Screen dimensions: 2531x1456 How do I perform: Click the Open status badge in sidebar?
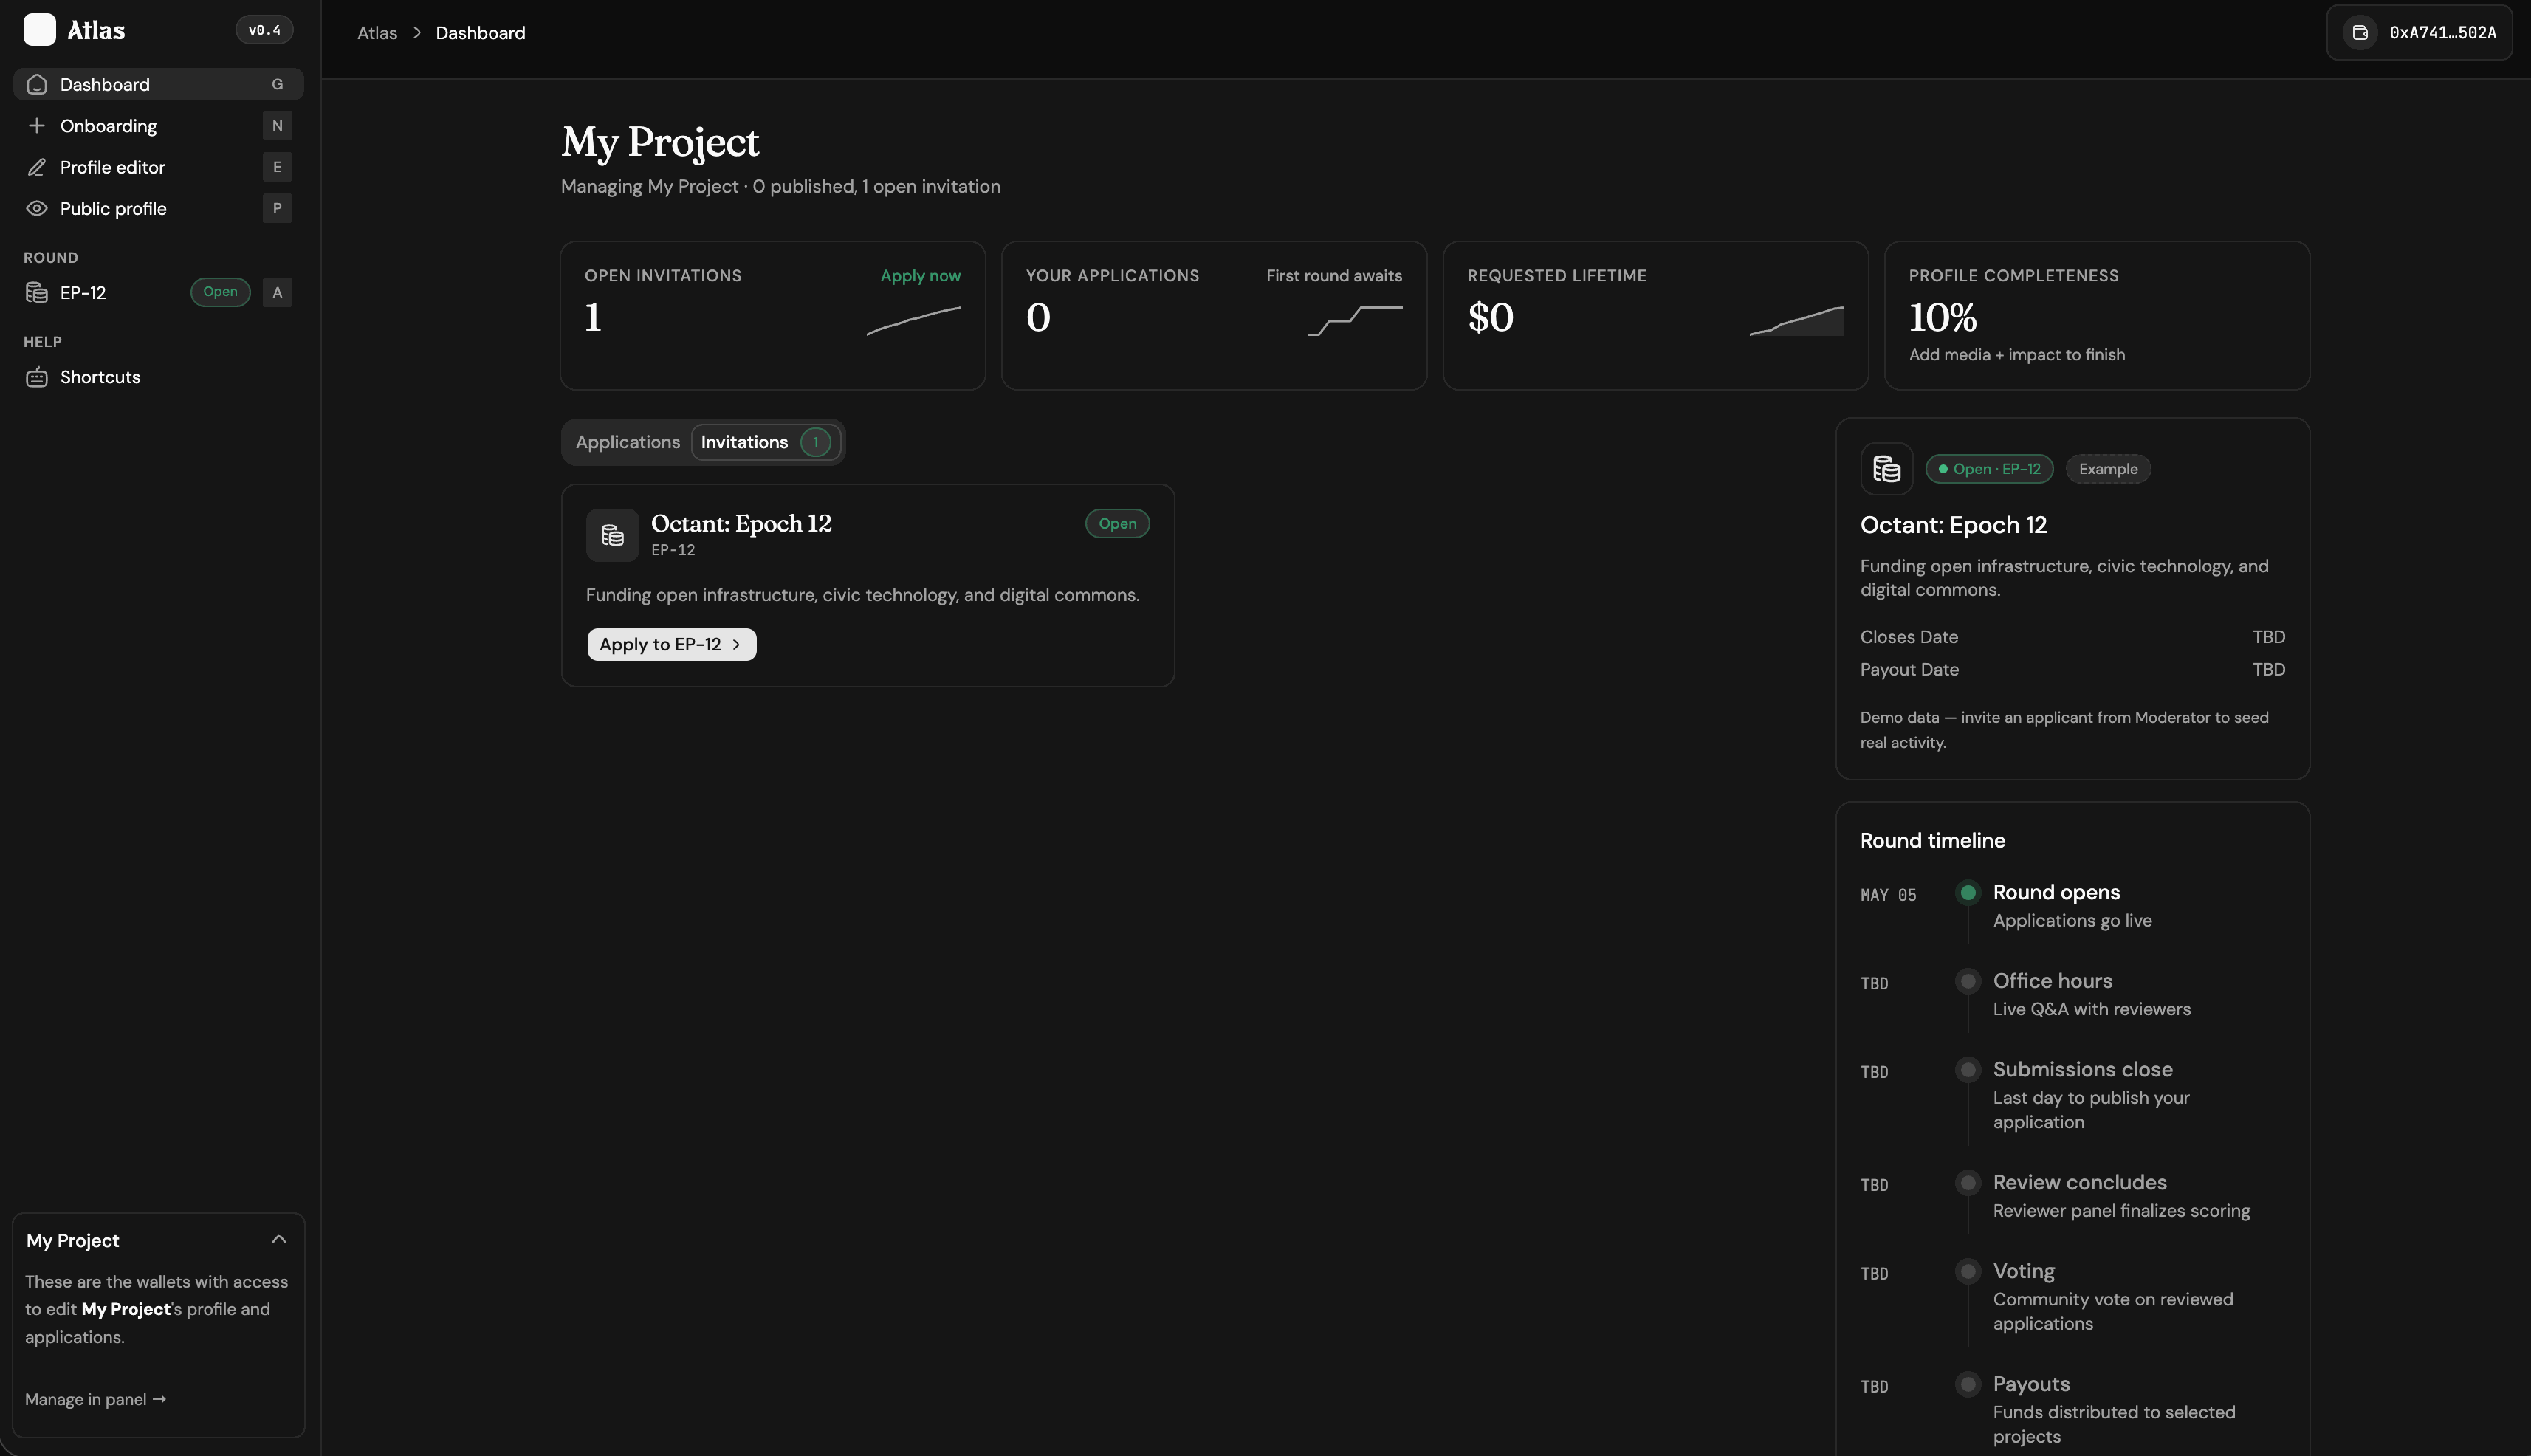tap(220, 292)
